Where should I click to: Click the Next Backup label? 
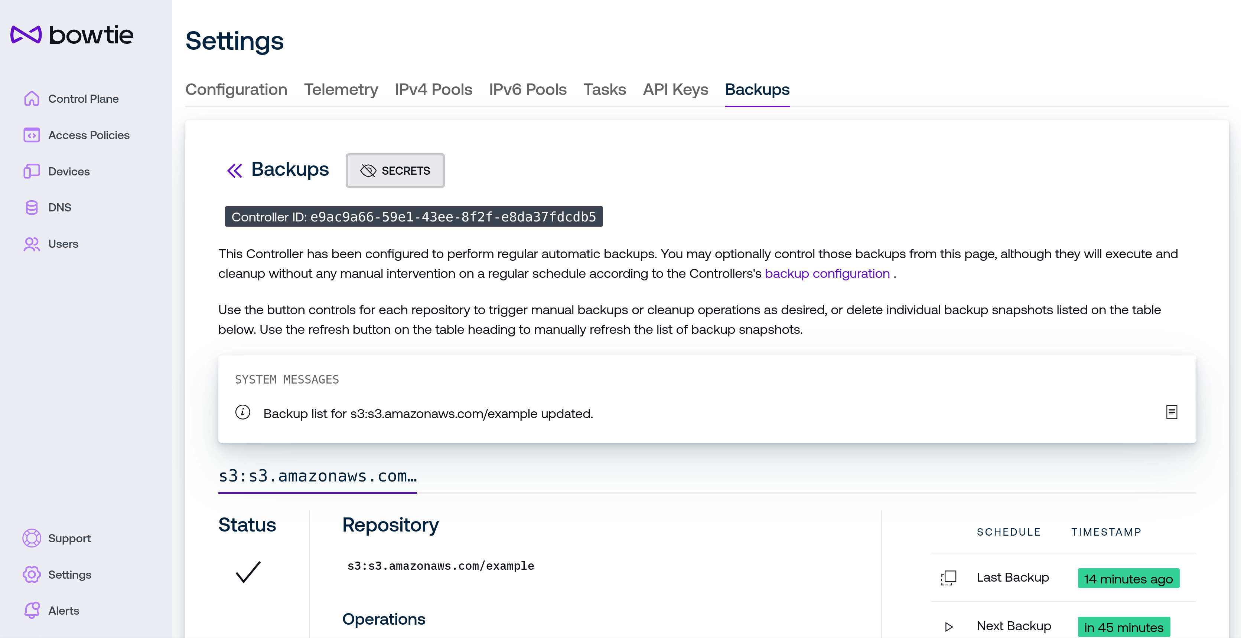tap(1014, 626)
